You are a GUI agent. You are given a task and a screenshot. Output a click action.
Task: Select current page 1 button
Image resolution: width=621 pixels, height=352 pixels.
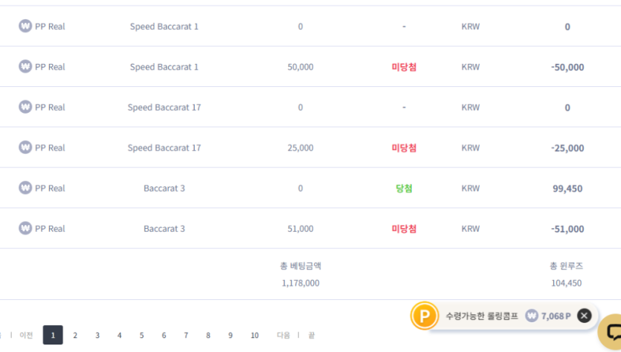click(53, 335)
